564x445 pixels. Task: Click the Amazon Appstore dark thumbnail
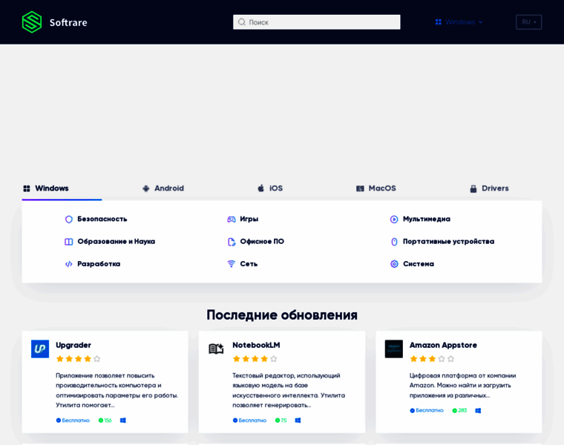coord(394,349)
